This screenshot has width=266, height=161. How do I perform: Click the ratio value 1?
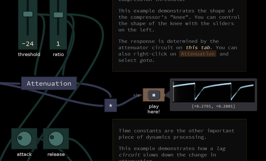(x=58, y=44)
